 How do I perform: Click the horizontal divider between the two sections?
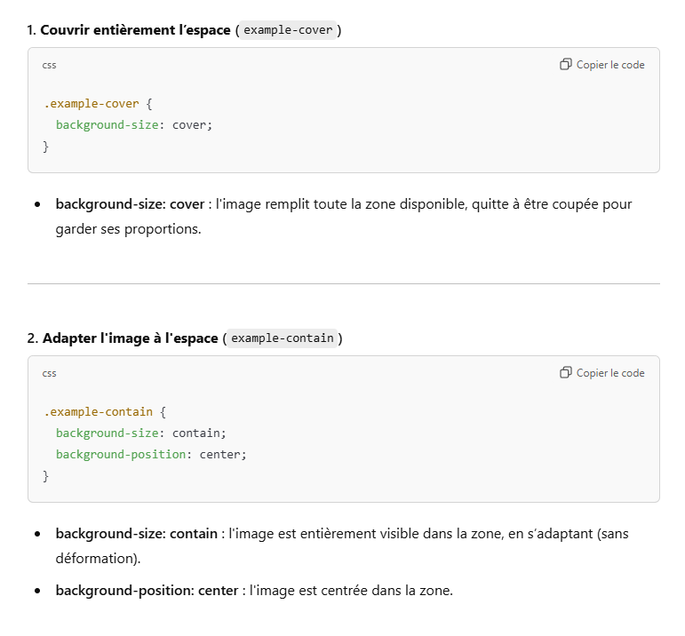[343, 283]
